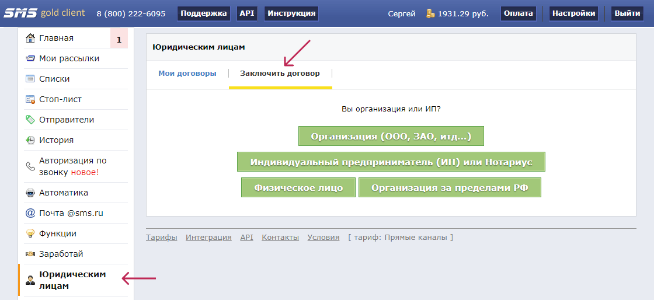Click the handshake icon beside Заработай
The image size is (654, 300).
point(30,254)
